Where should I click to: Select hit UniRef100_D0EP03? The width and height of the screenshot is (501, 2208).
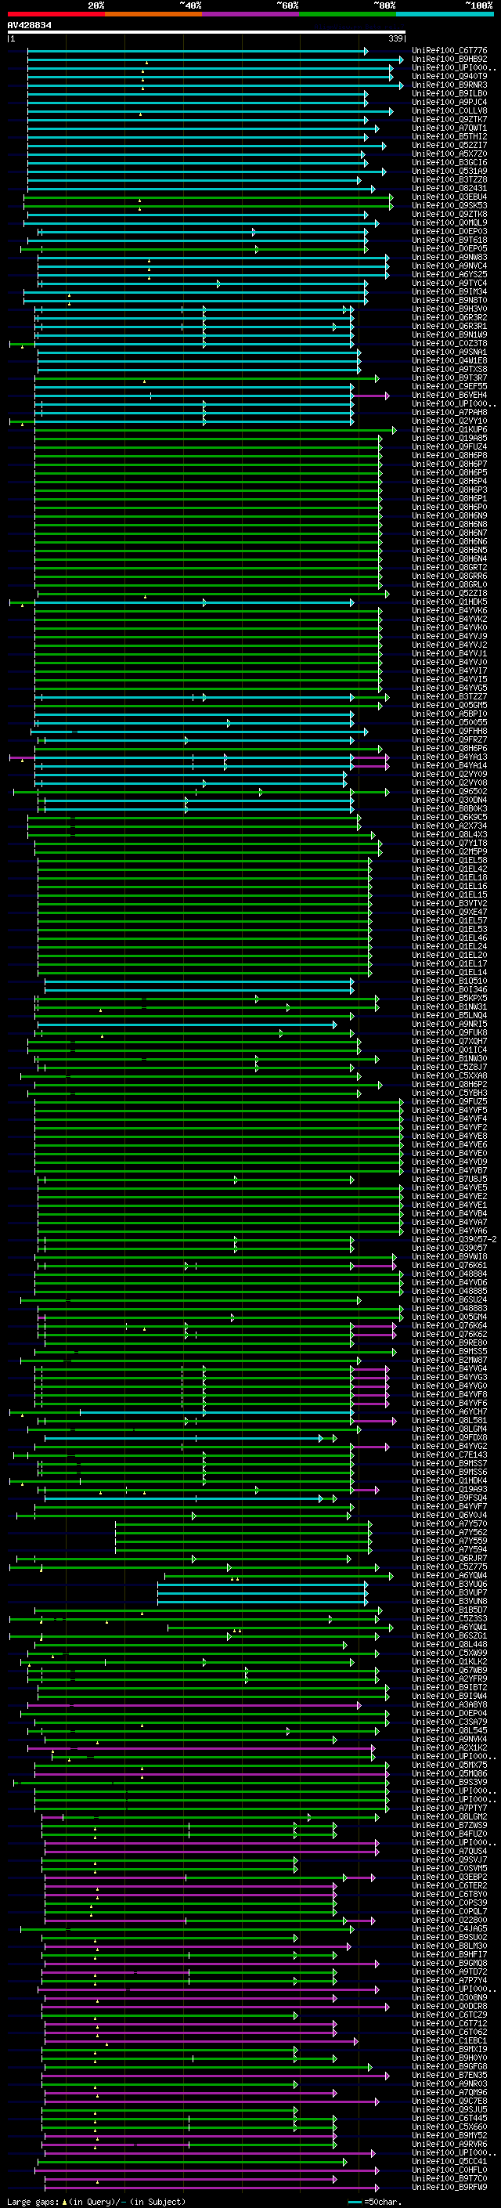pos(449,231)
